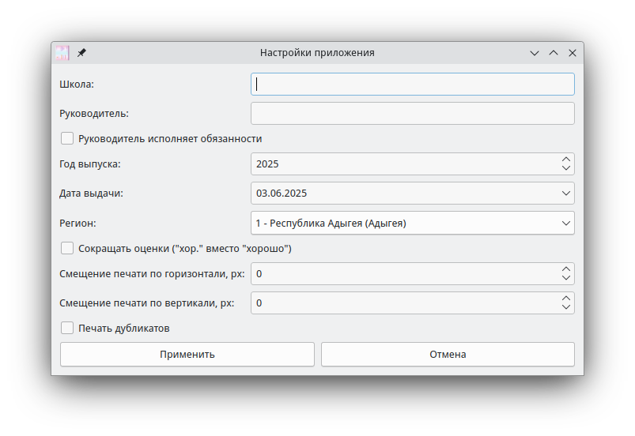
Task: Open the Дата выдачи date dropdown
Action: [566, 193]
